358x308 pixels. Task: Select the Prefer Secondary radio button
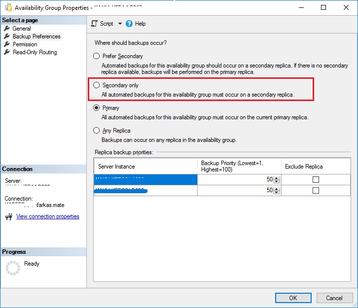pos(96,56)
